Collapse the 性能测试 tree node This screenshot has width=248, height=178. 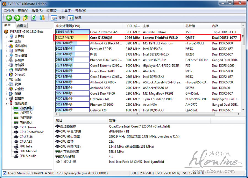coord(7,103)
